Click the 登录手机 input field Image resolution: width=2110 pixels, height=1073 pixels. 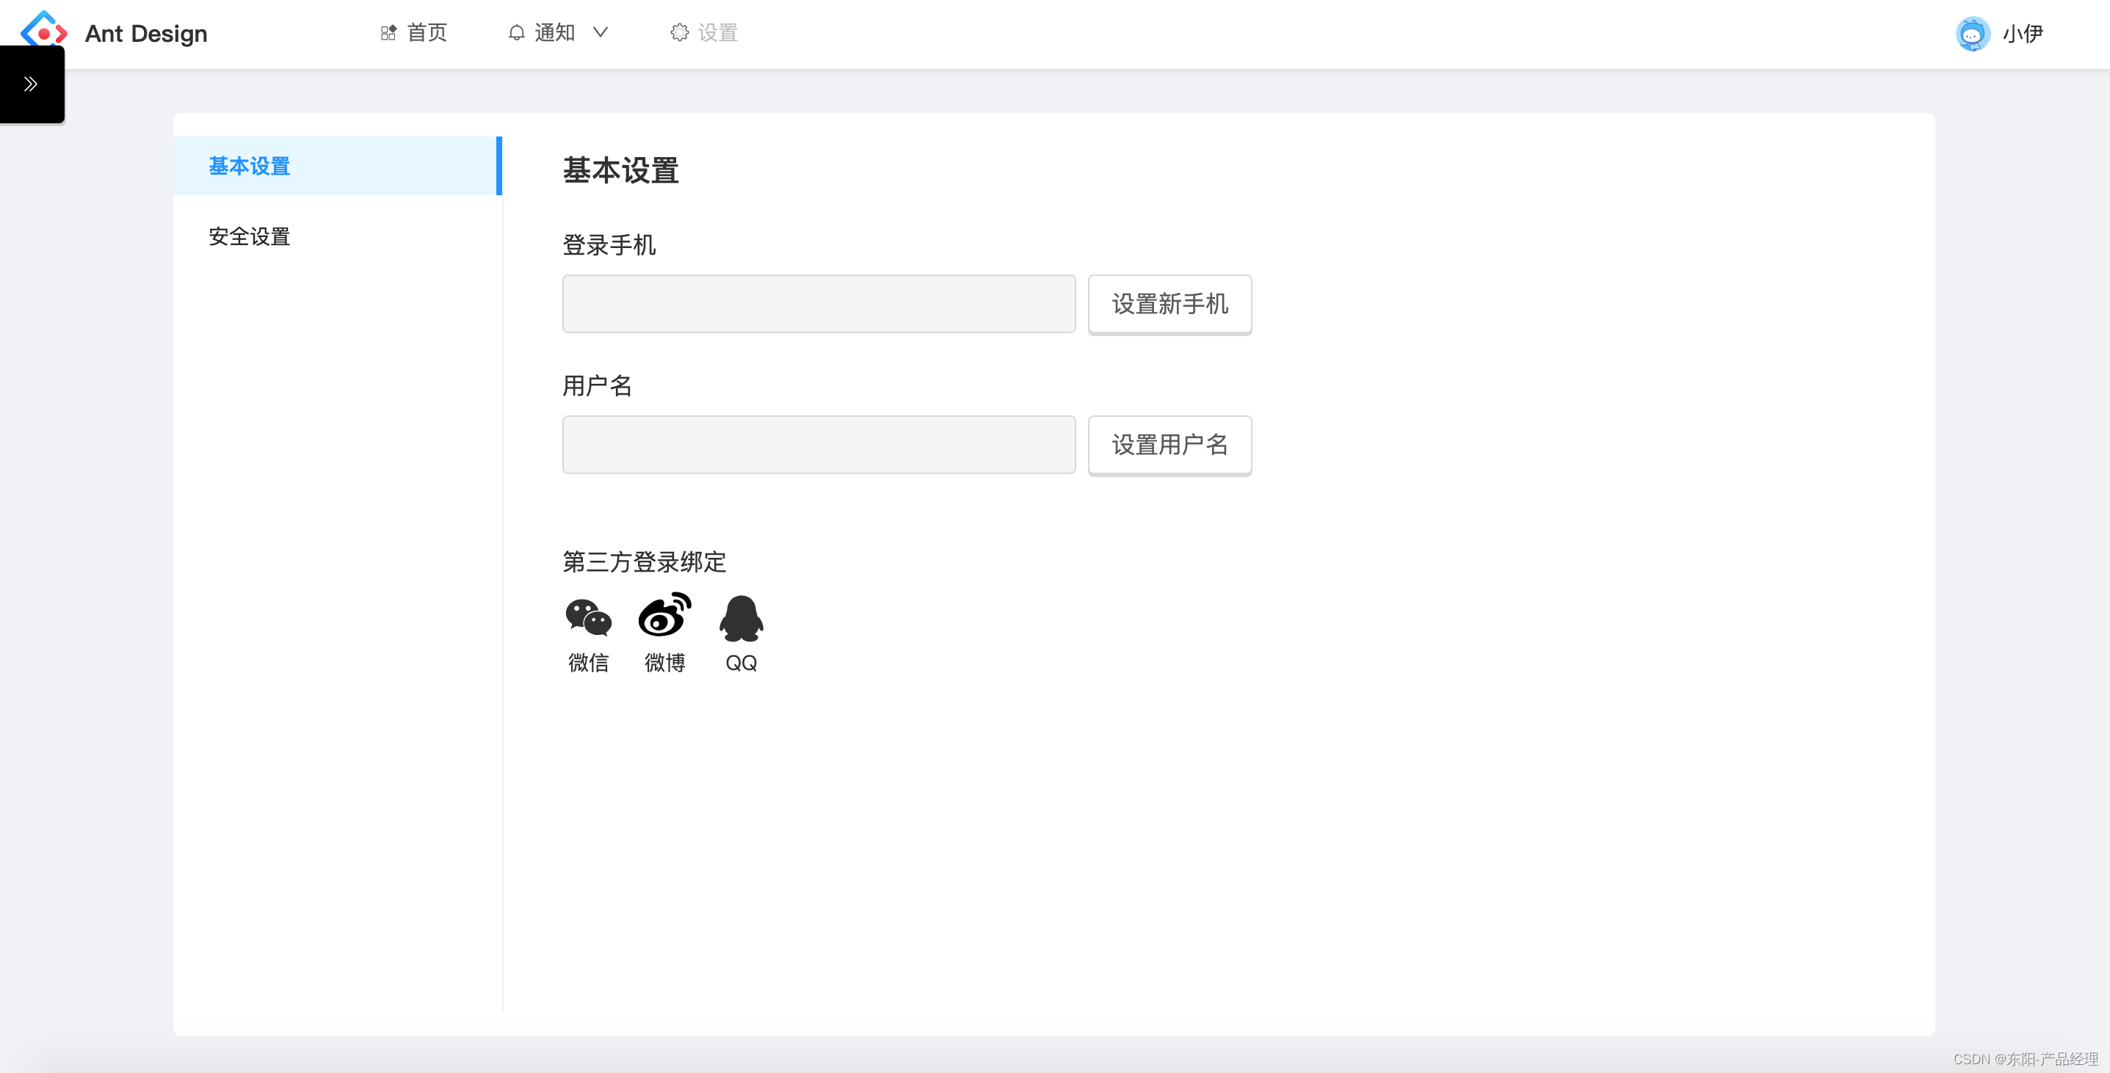pyautogui.click(x=819, y=304)
